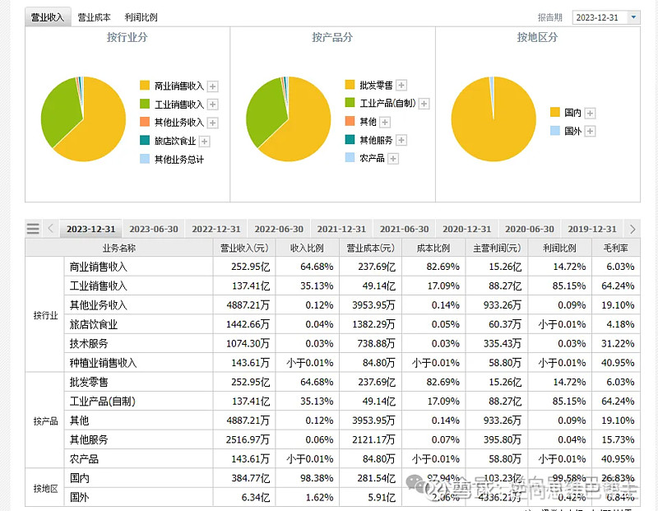
Task: Select the 2022-12-31 reporting period
Action: (215, 229)
